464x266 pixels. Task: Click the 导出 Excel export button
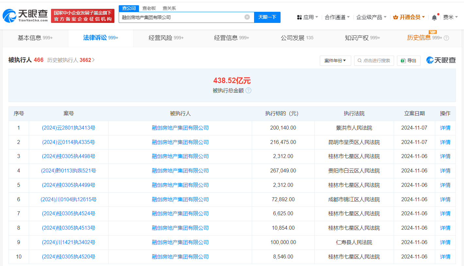408,61
